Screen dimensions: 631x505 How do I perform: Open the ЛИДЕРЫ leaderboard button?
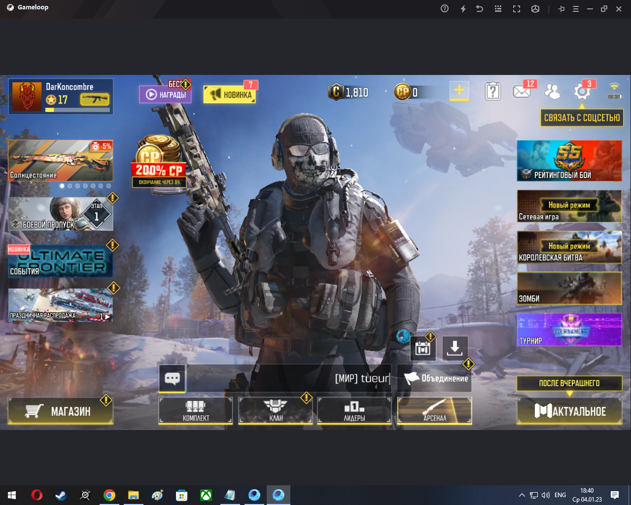(354, 411)
